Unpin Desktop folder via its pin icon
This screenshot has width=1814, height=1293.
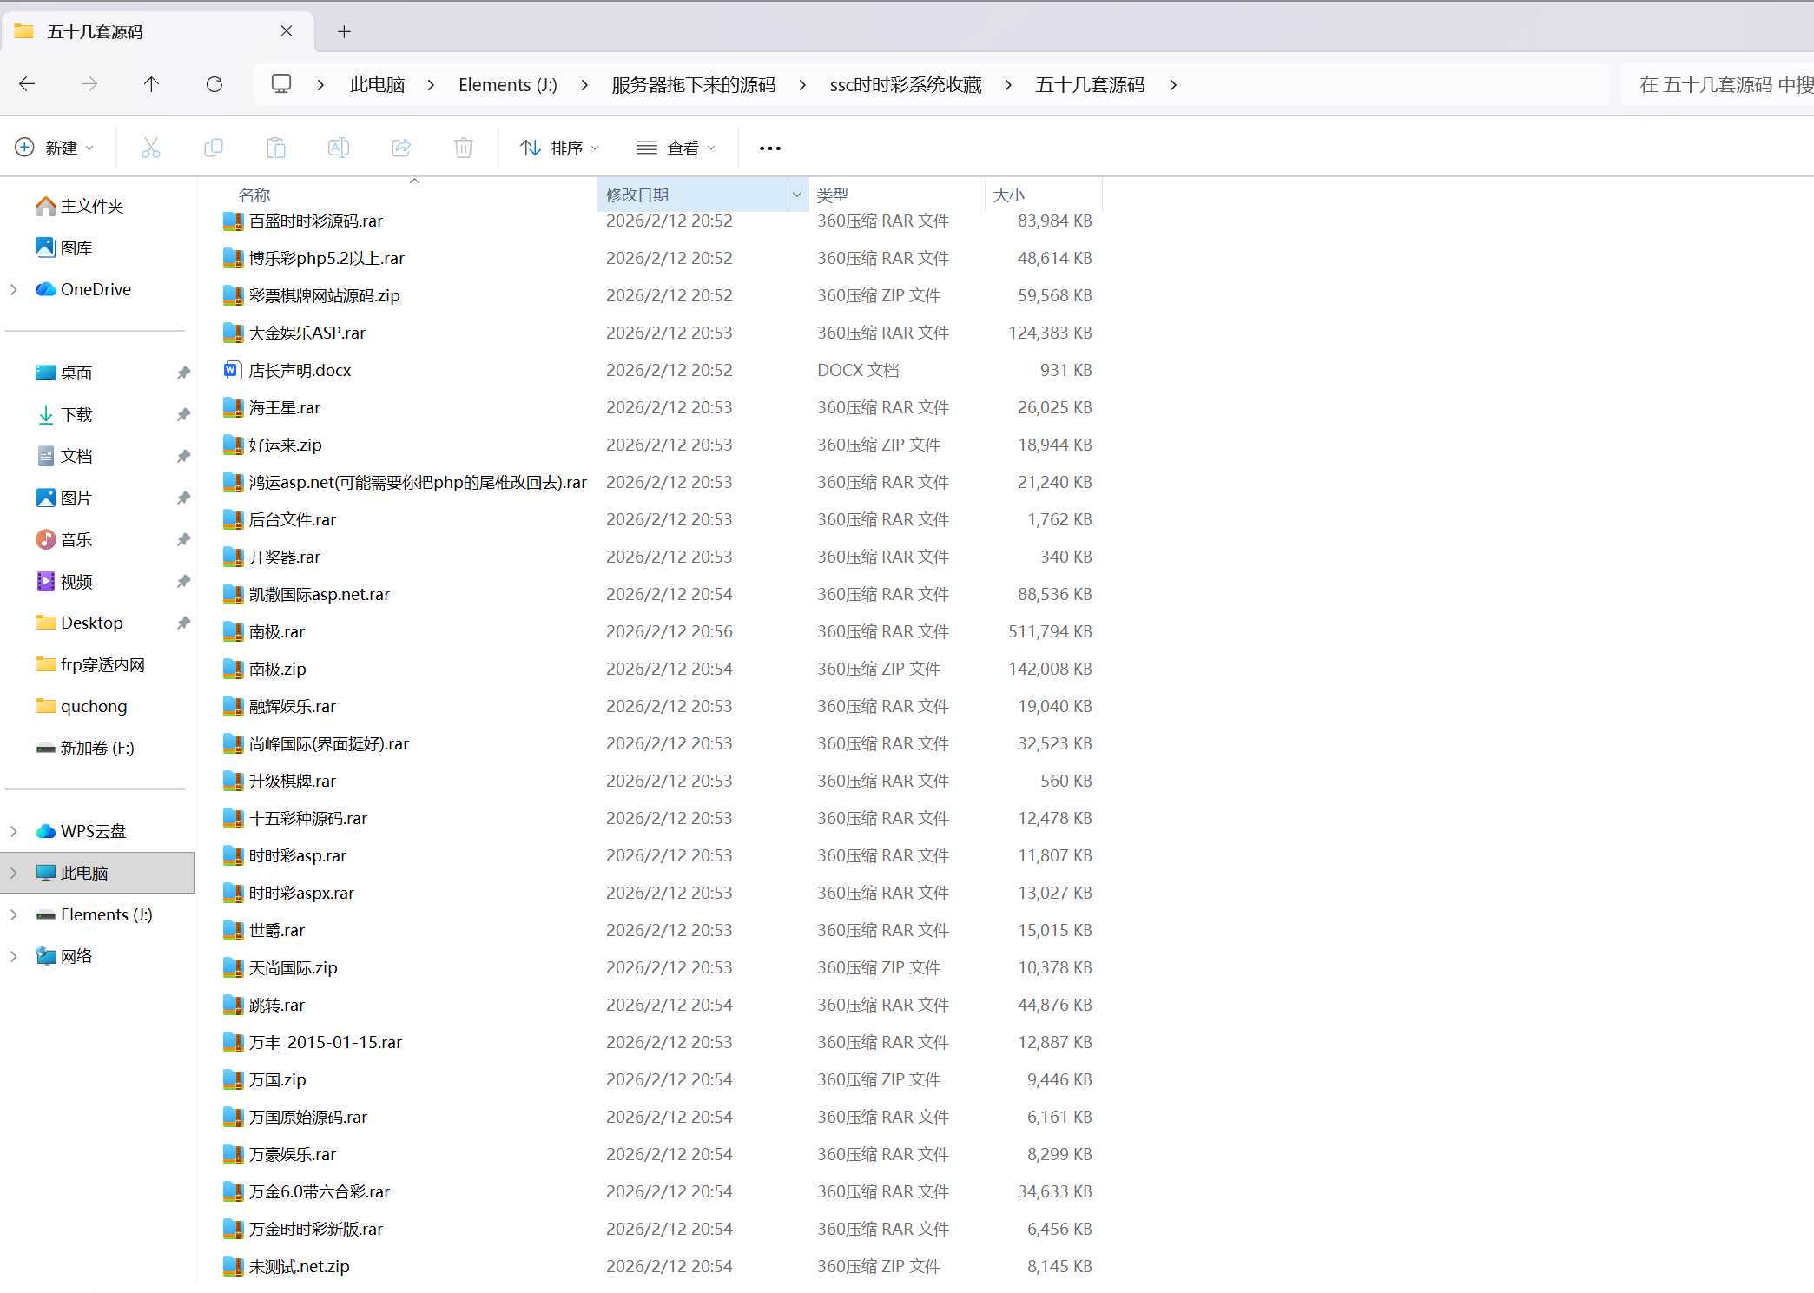pos(183,623)
